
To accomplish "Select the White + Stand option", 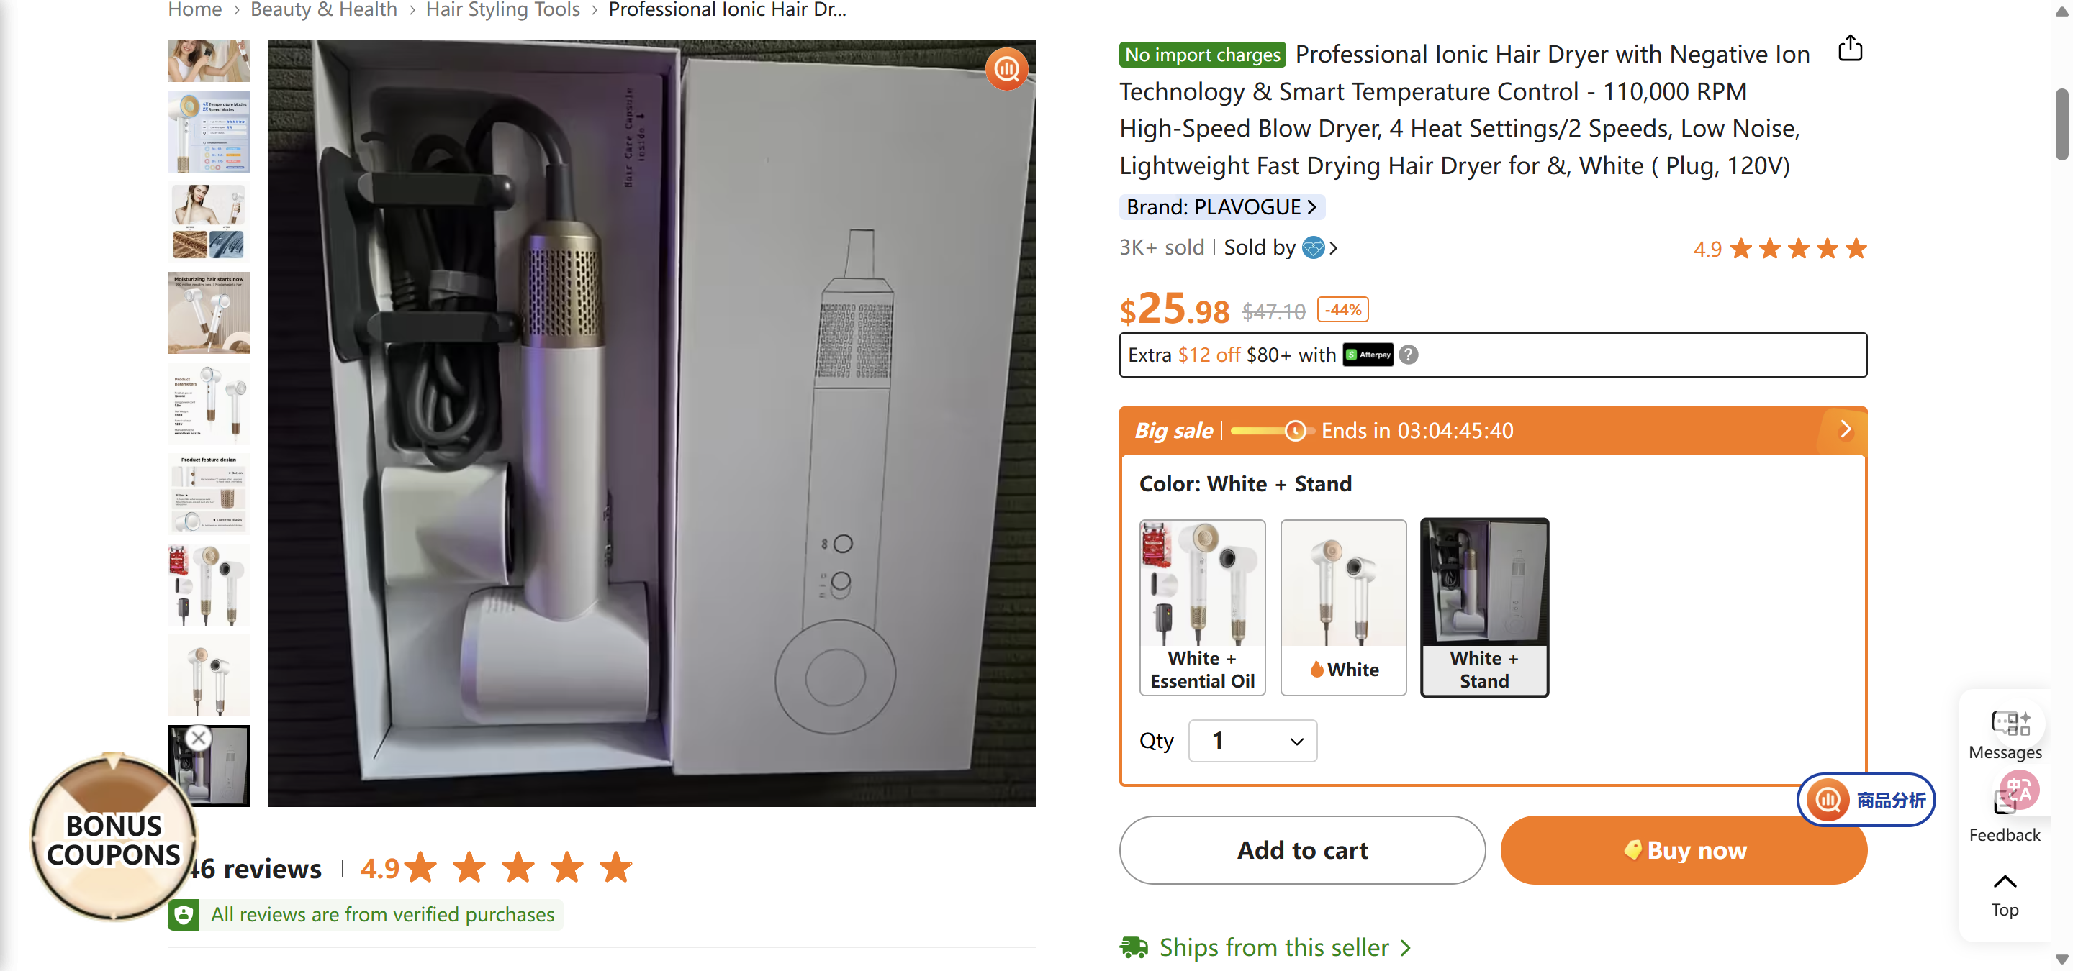I will pyautogui.click(x=1484, y=607).
